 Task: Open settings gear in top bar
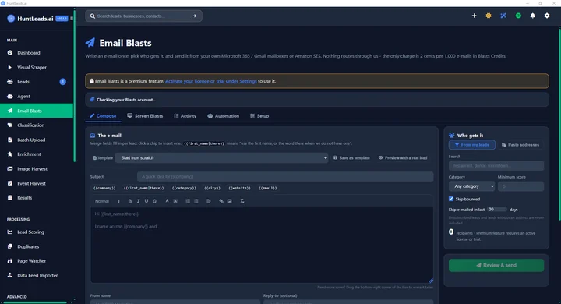(547, 16)
